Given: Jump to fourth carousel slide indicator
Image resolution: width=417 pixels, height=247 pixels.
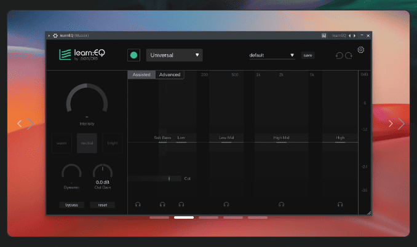Looking at the screenshot, I should (x=233, y=218).
